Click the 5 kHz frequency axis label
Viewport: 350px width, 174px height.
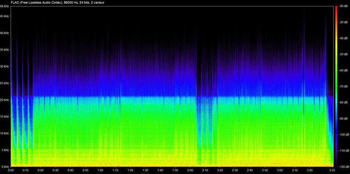(5, 150)
